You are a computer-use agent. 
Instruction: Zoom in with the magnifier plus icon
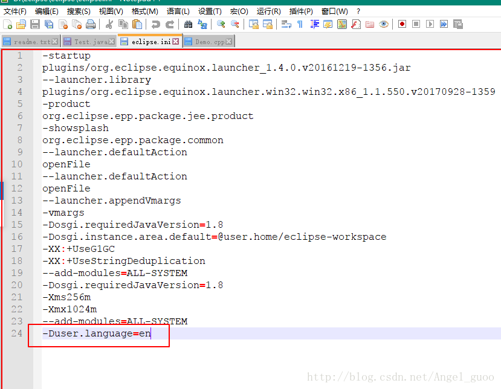click(x=221, y=24)
